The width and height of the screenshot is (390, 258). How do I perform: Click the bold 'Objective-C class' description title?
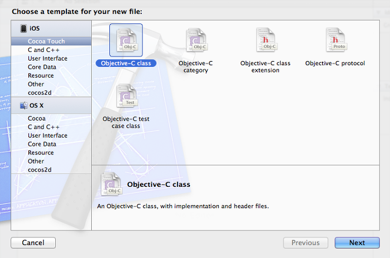coord(159,185)
